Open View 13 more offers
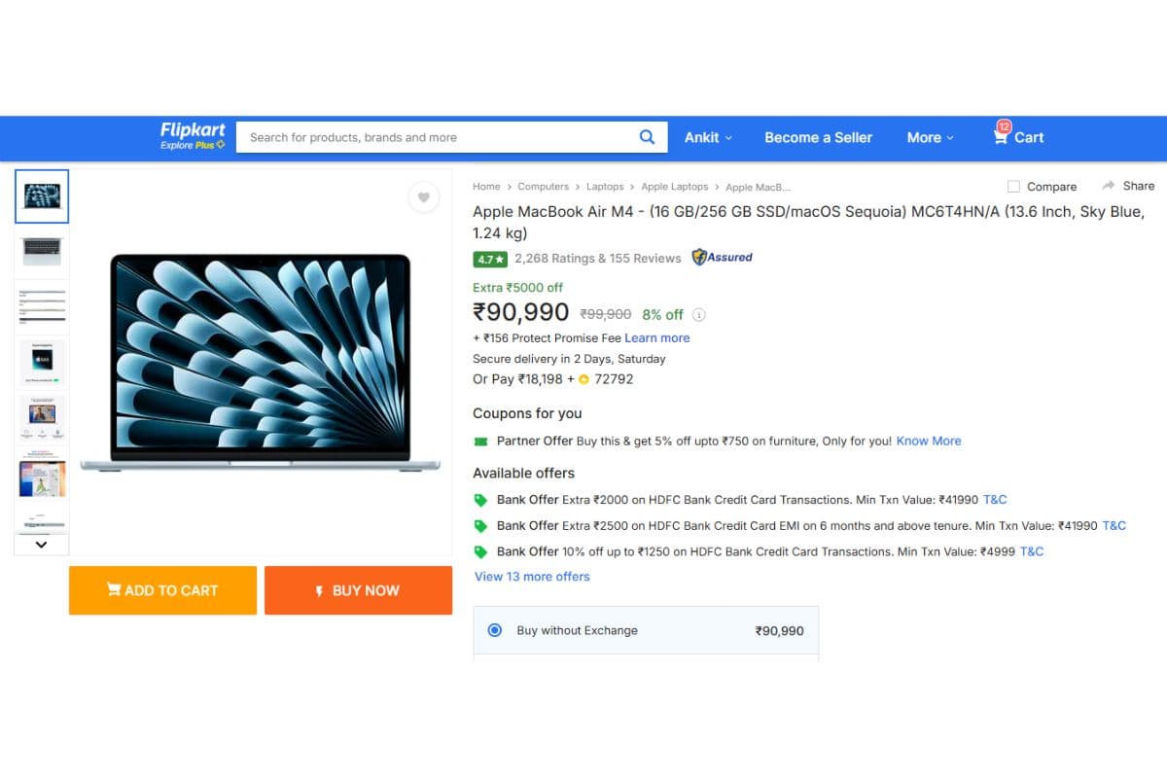The height and width of the screenshot is (778, 1167). (532, 576)
